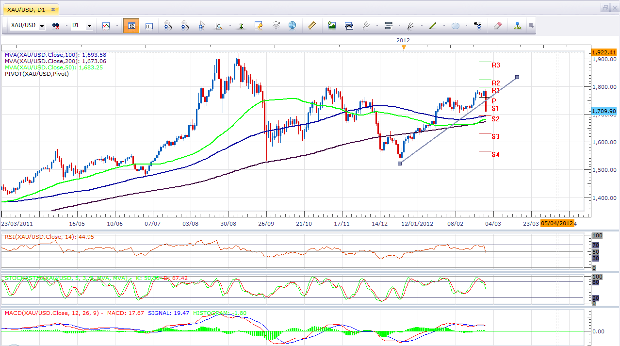Expand the chart type dropdown arrow
Screen dimensions: 620x346
(x=116, y=26)
